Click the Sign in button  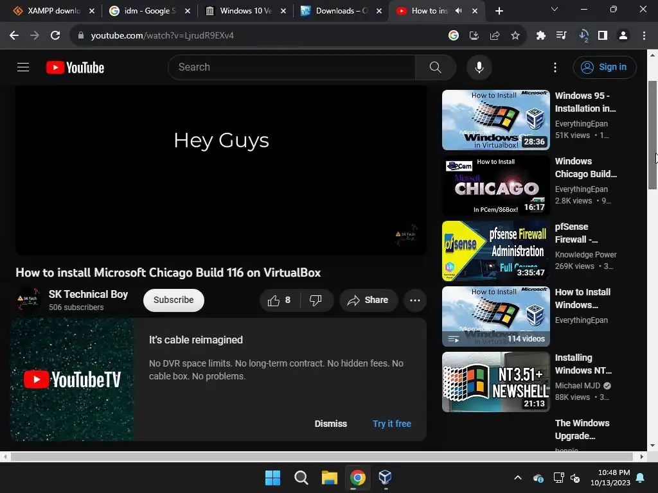click(605, 67)
